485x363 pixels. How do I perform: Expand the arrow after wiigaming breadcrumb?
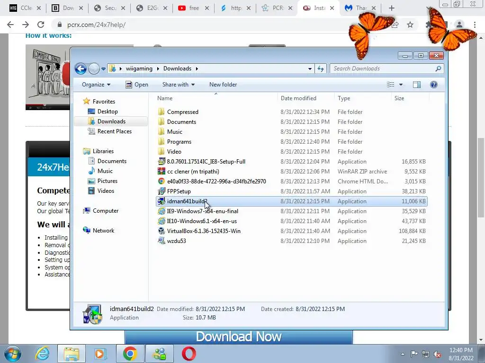[158, 69]
